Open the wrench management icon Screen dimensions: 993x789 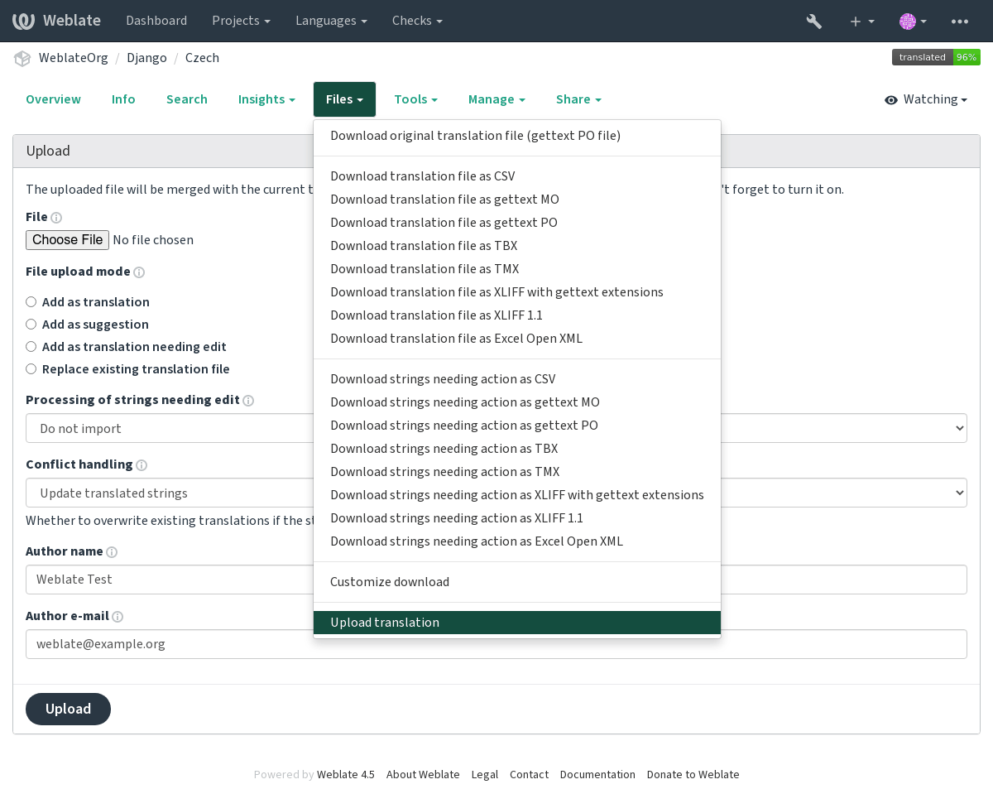click(x=814, y=21)
